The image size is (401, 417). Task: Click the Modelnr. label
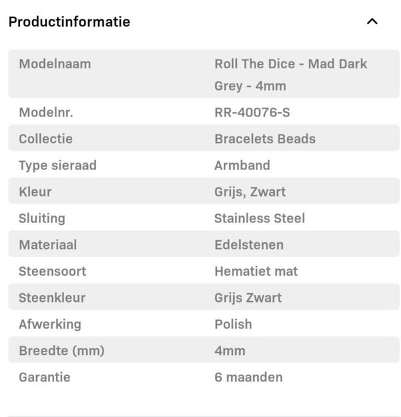coord(46,112)
